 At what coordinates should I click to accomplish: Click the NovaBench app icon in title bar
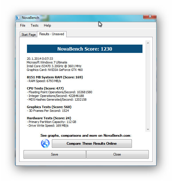(x=19, y=18)
